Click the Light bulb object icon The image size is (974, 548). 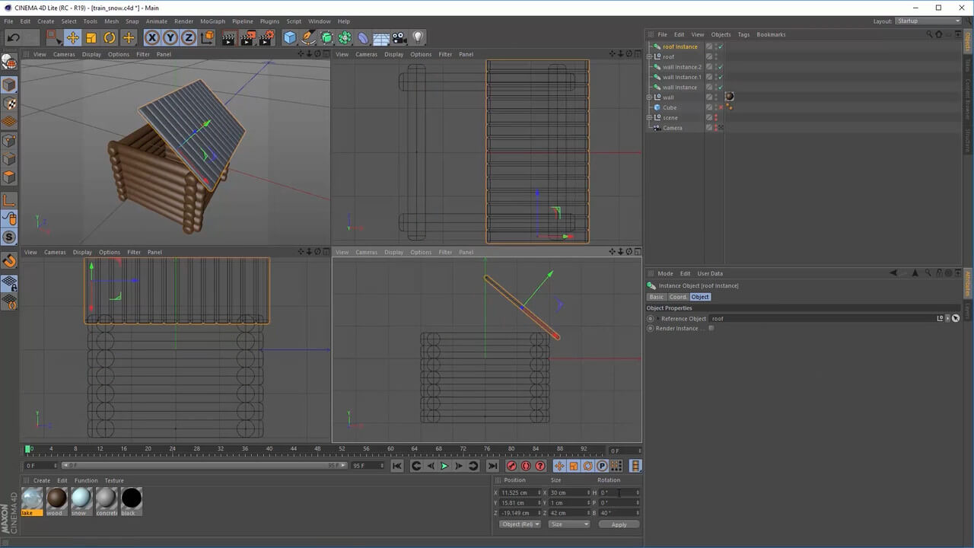(x=418, y=37)
